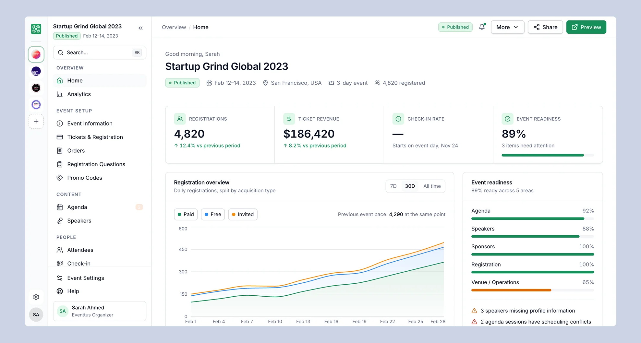Screen dimensions: 641x343
Task: Click Overview breadcrumb link
Action: (174, 27)
